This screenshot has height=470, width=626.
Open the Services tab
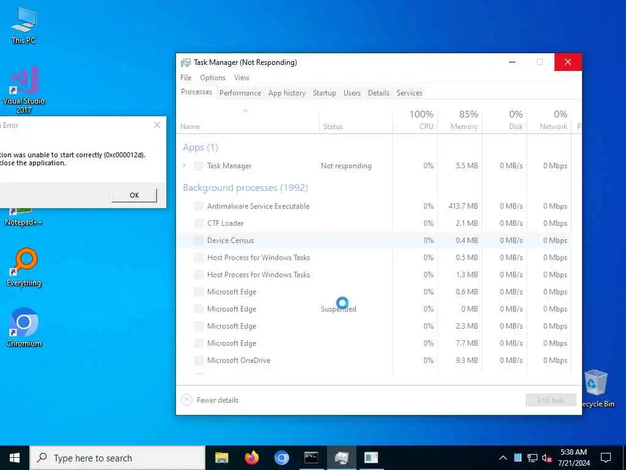409,93
